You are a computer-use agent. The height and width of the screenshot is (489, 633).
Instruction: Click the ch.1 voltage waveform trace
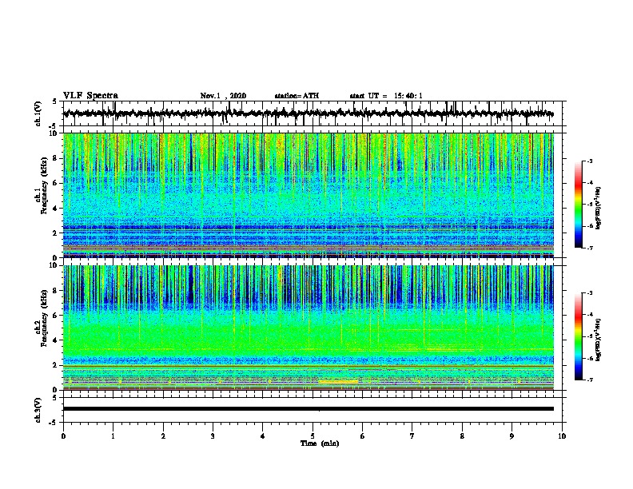309,113
